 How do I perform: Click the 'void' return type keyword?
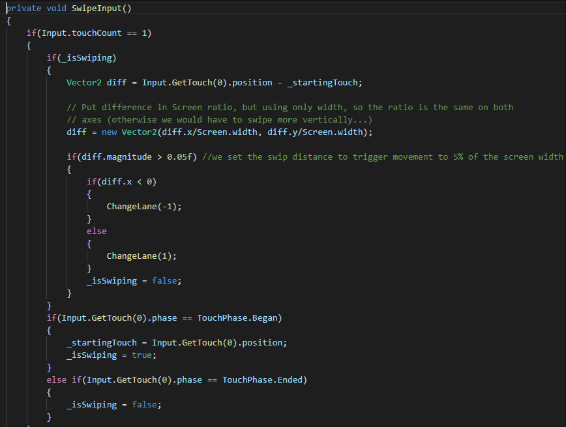point(56,8)
